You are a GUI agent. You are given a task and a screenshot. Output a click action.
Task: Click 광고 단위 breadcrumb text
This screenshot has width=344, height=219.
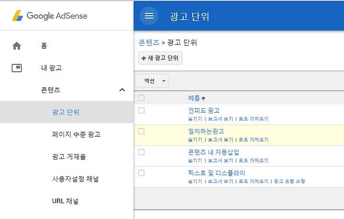click(x=182, y=42)
